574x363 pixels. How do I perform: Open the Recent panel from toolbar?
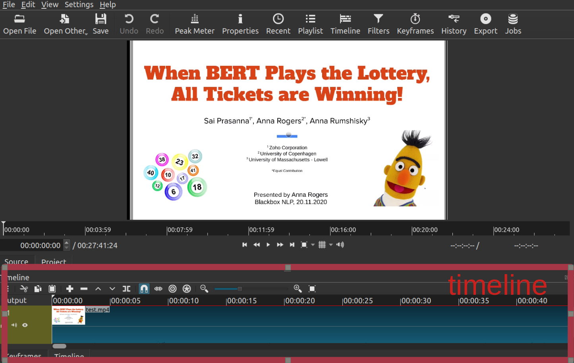tap(278, 24)
